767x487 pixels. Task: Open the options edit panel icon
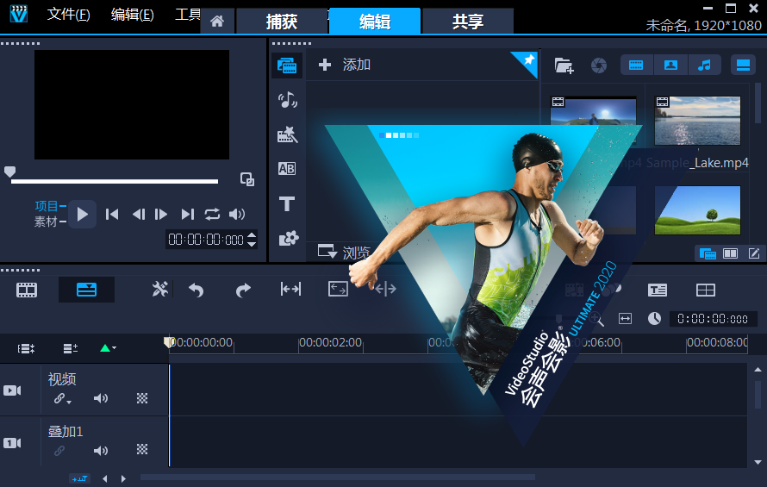[754, 253]
